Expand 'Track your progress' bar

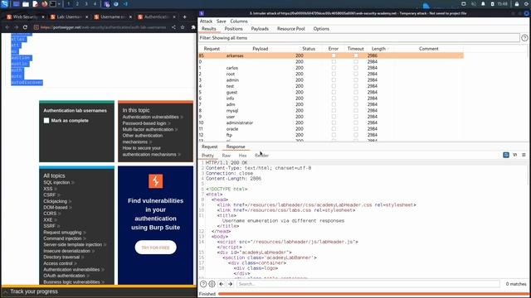tap(99, 291)
